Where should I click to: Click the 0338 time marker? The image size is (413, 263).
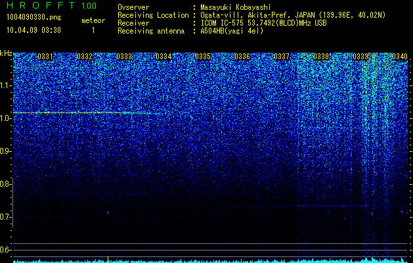point(321,57)
